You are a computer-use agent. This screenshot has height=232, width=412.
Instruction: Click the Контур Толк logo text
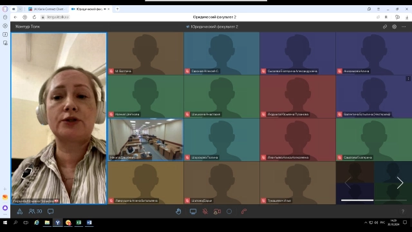(28, 26)
